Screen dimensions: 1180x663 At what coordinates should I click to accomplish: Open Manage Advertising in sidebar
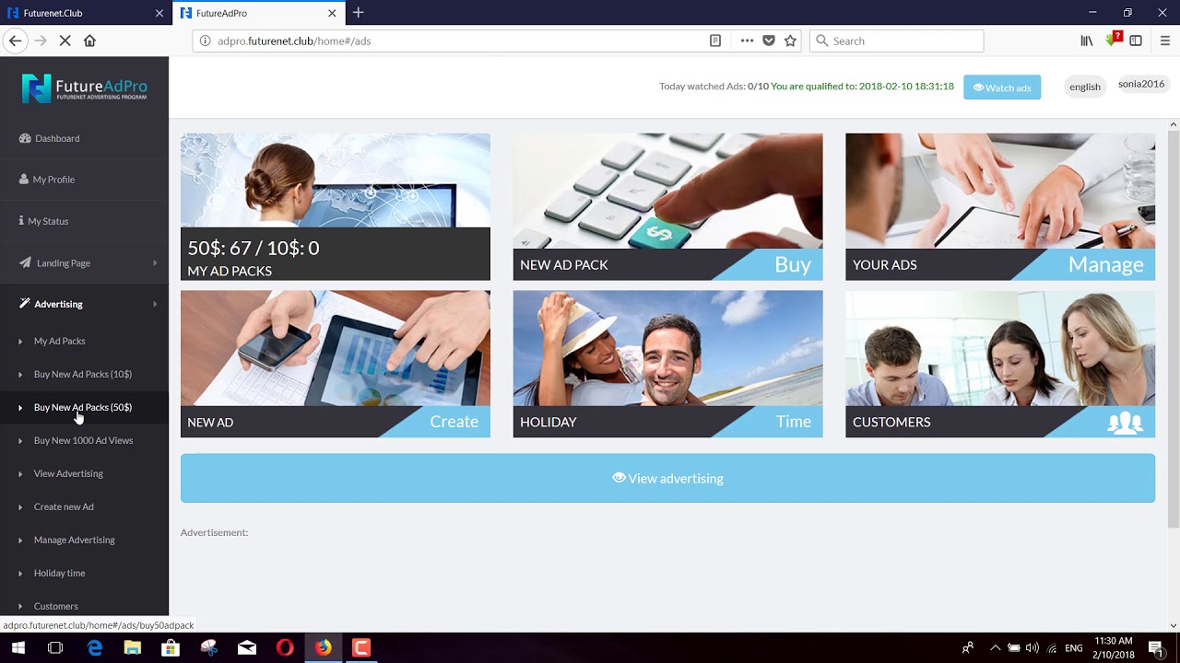[x=75, y=540]
